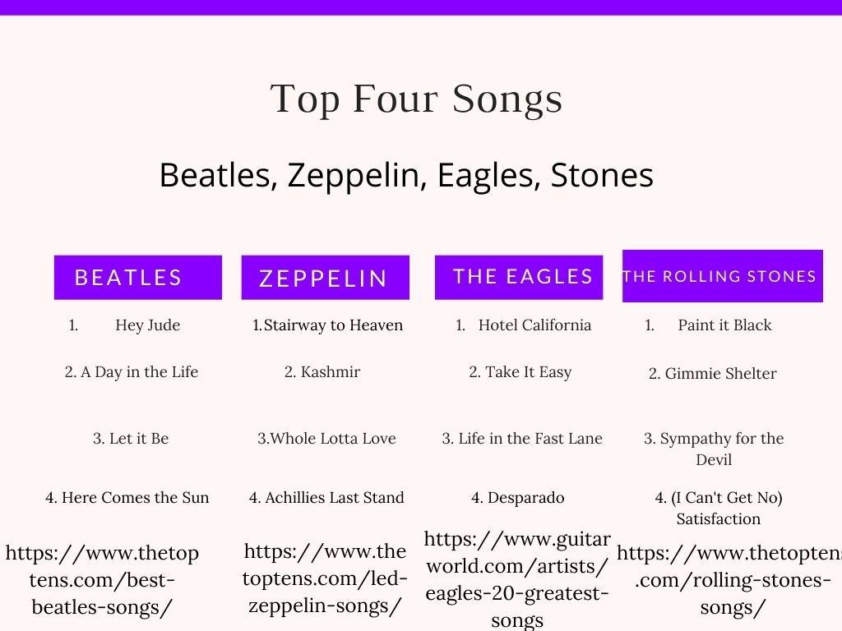Click the 'Top Four Songs' title
The image size is (842, 631).
417,99
